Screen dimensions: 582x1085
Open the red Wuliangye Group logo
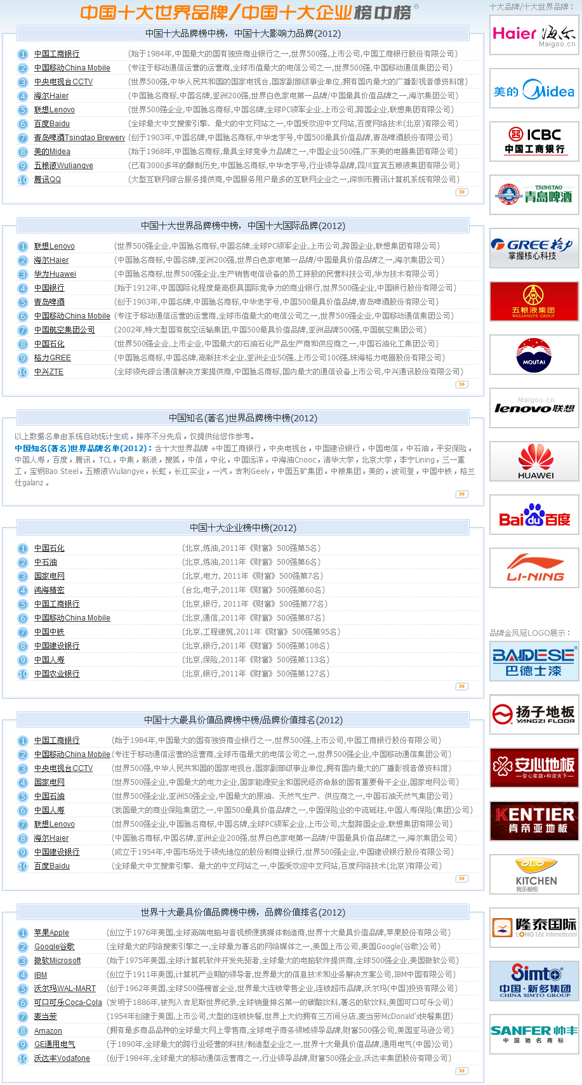pyautogui.click(x=534, y=301)
